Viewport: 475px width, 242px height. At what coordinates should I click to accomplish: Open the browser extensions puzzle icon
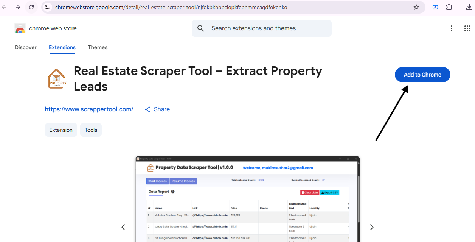[x=449, y=7]
